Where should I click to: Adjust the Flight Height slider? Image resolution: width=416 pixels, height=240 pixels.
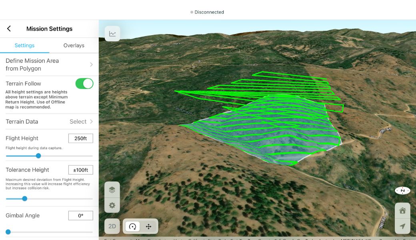pos(38,156)
